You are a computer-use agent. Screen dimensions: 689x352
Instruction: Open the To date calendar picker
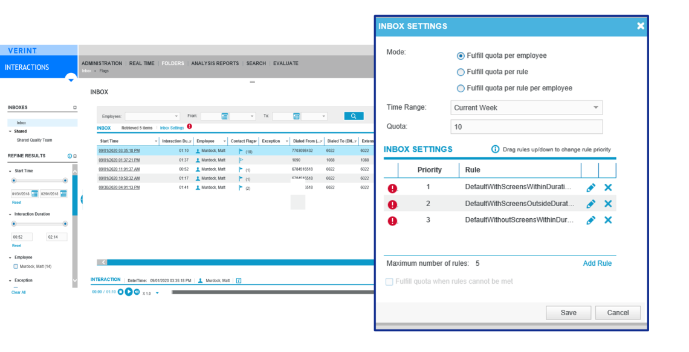(x=296, y=116)
